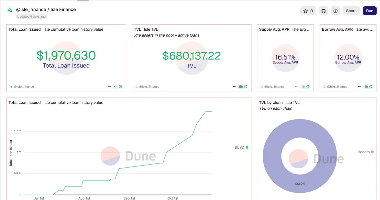The image size is (380, 200).
Task: Click the 'TVL on each chain' subtitle
Action: 276,108
